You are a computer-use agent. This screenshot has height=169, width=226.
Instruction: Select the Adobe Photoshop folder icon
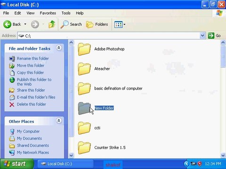click(x=84, y=49)
